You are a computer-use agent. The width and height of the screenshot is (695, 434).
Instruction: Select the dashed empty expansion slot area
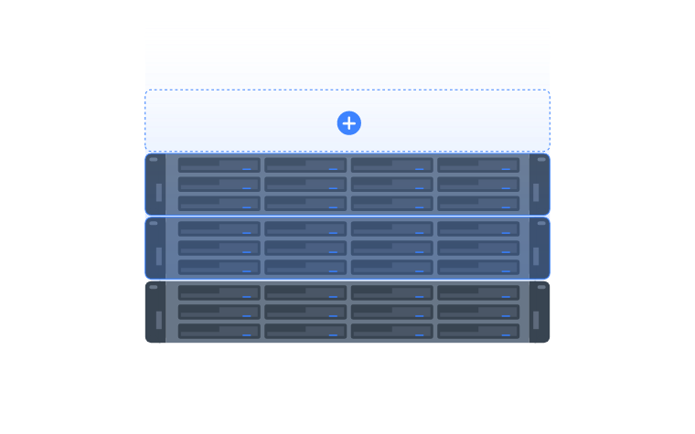(x=347, y=121)
